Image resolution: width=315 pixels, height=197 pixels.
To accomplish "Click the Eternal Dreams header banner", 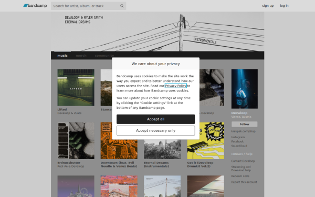I will click(x=157, y=32).
